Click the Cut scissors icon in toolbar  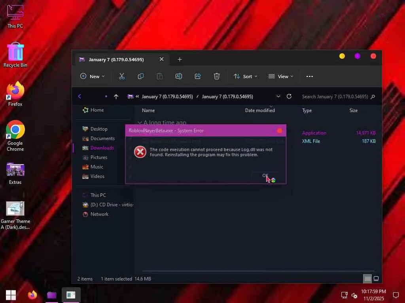(x=122, y=76)
